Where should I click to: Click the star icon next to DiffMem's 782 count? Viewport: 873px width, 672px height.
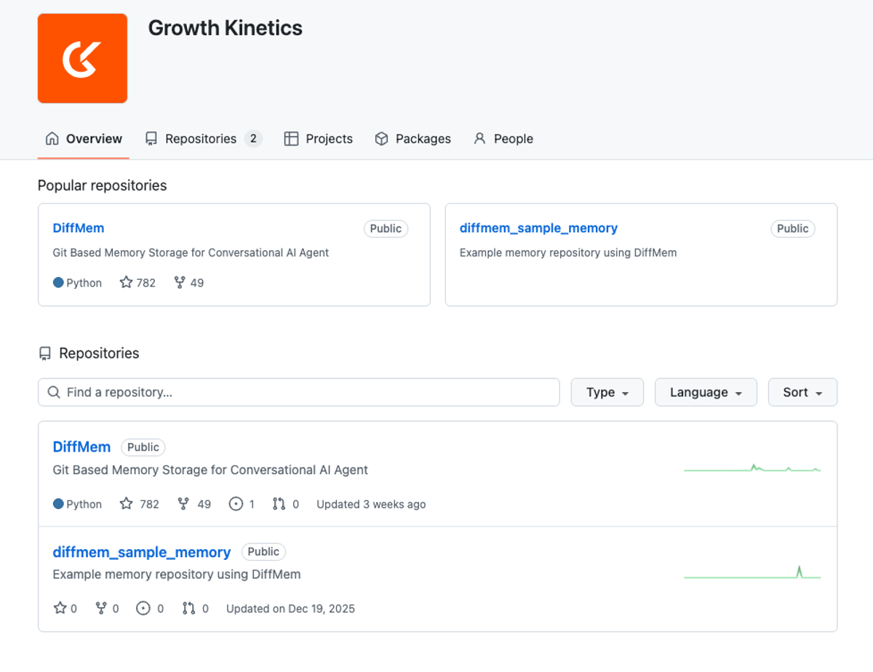(127, 504)
